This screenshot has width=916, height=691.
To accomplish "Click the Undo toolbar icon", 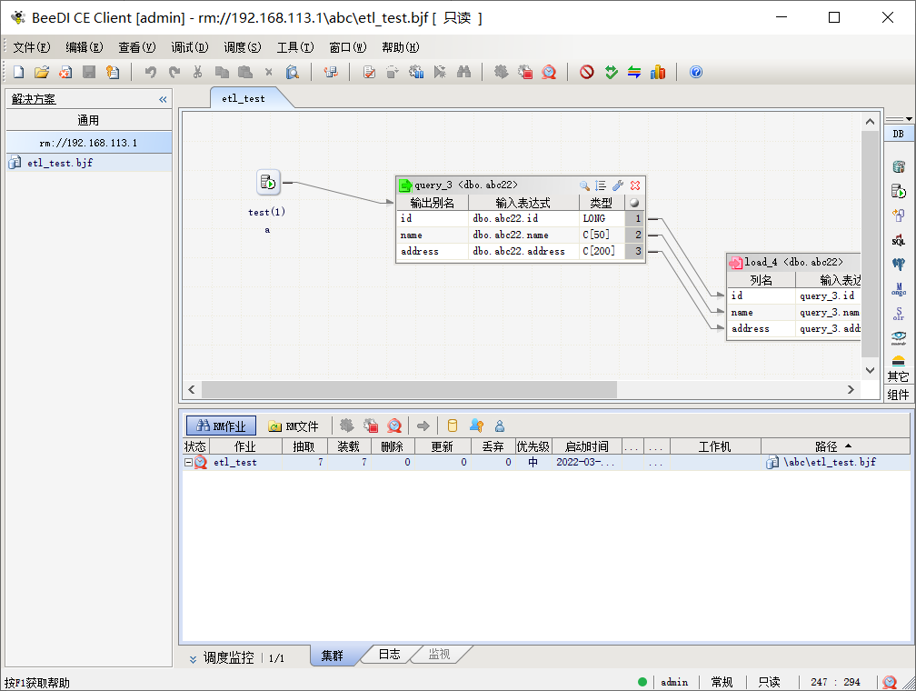I will coord(151,72).
